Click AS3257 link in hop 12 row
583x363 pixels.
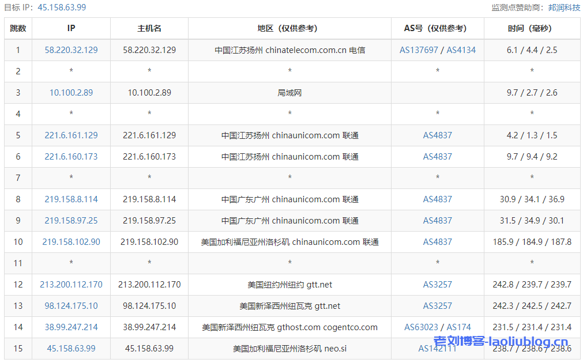coord(437,285)
